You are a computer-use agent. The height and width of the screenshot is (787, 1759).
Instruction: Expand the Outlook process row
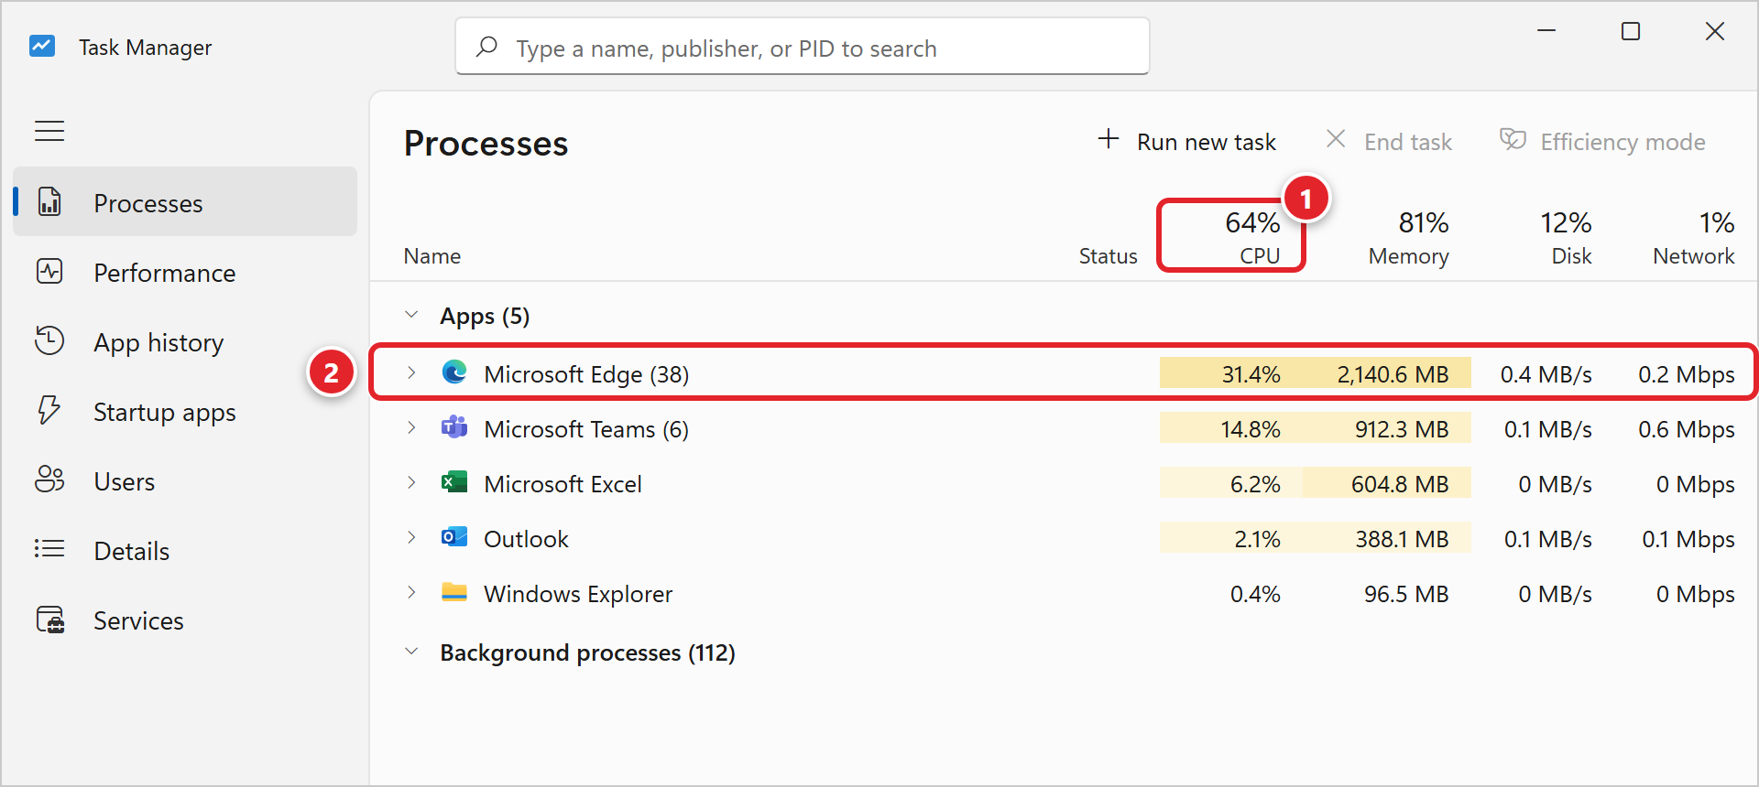(x=412, y=537)
